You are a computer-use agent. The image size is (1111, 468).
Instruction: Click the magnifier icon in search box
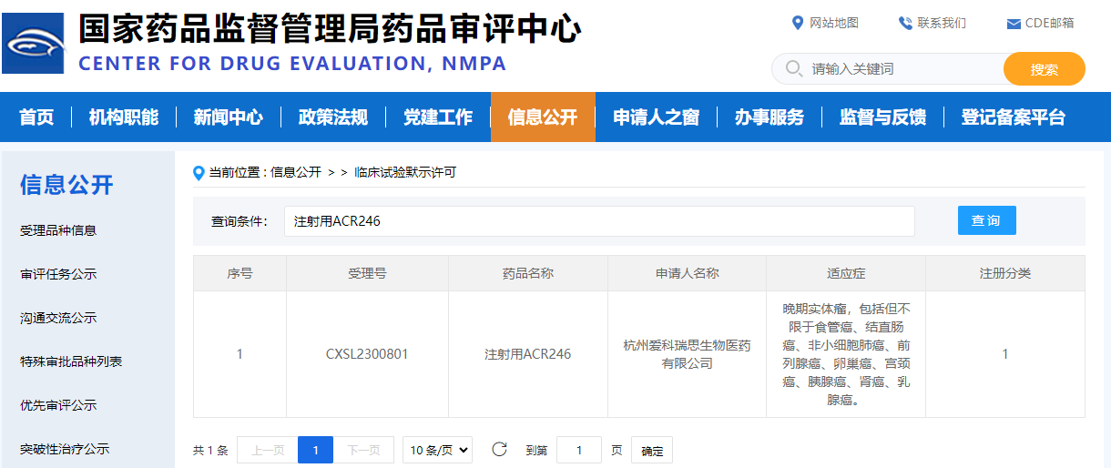coord(792,68)
